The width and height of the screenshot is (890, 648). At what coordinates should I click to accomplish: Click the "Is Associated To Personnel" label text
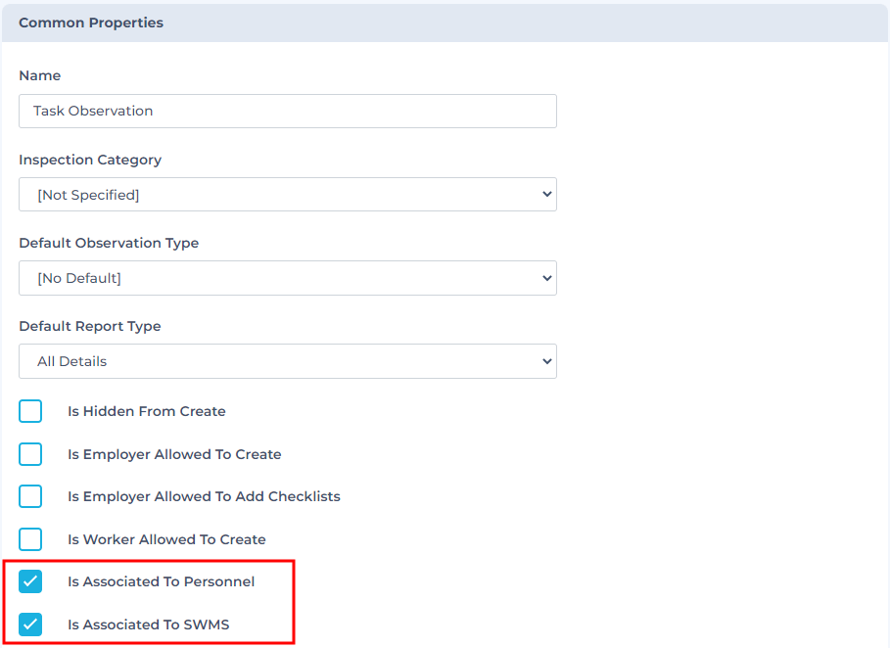coord(161,581)
